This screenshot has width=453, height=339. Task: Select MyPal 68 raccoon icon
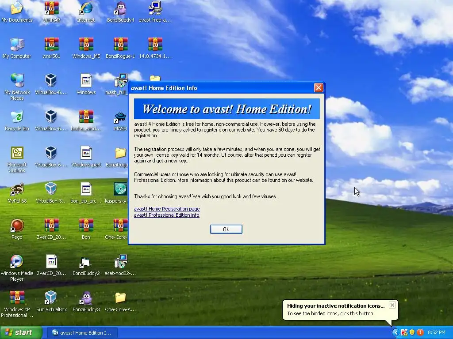pos(17,192)
